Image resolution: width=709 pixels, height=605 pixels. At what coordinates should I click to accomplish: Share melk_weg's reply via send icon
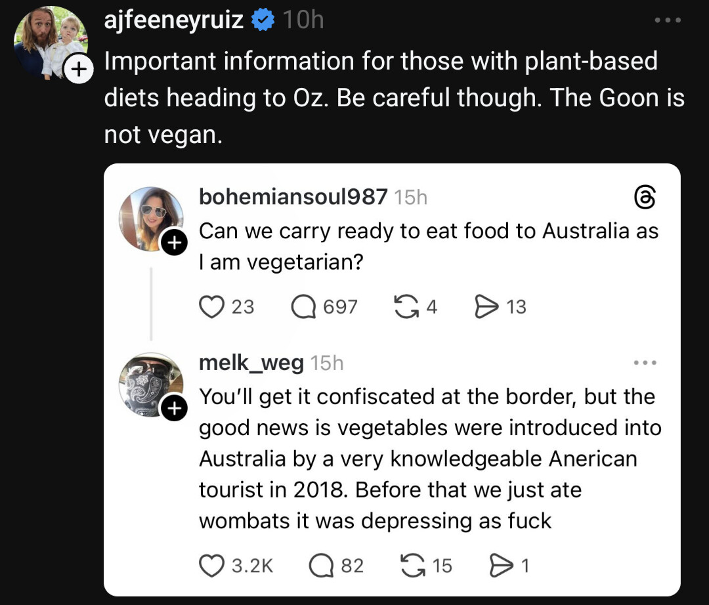click(502, 565)
